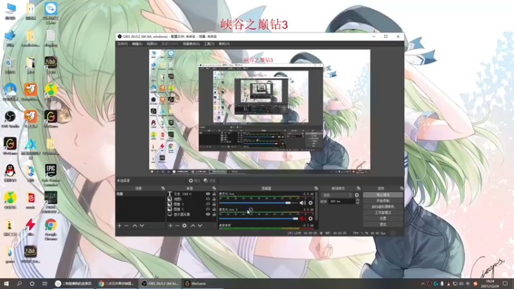
Task: Open Task View from the taskbar
Action: [x=45, y=284]
